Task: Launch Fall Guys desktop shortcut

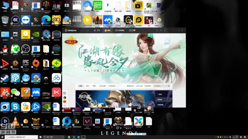Action: (x=97, y=122)
